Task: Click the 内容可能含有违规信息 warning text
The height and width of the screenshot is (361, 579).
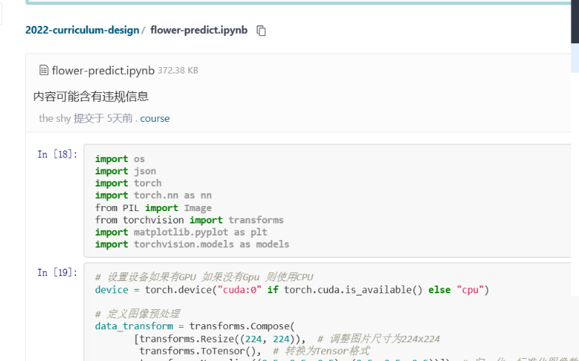Action: [91, 97]
